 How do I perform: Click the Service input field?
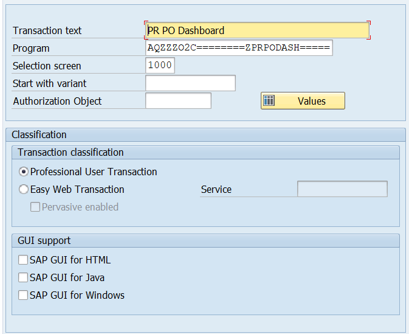tap(342, 189)
